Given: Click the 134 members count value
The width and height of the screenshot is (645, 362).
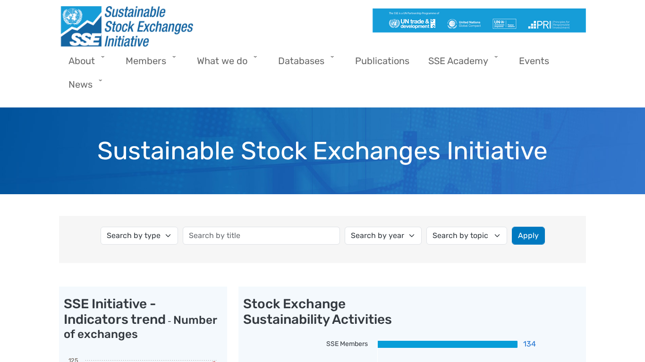Looking at the screenshot, I should [x=529, y=344].
